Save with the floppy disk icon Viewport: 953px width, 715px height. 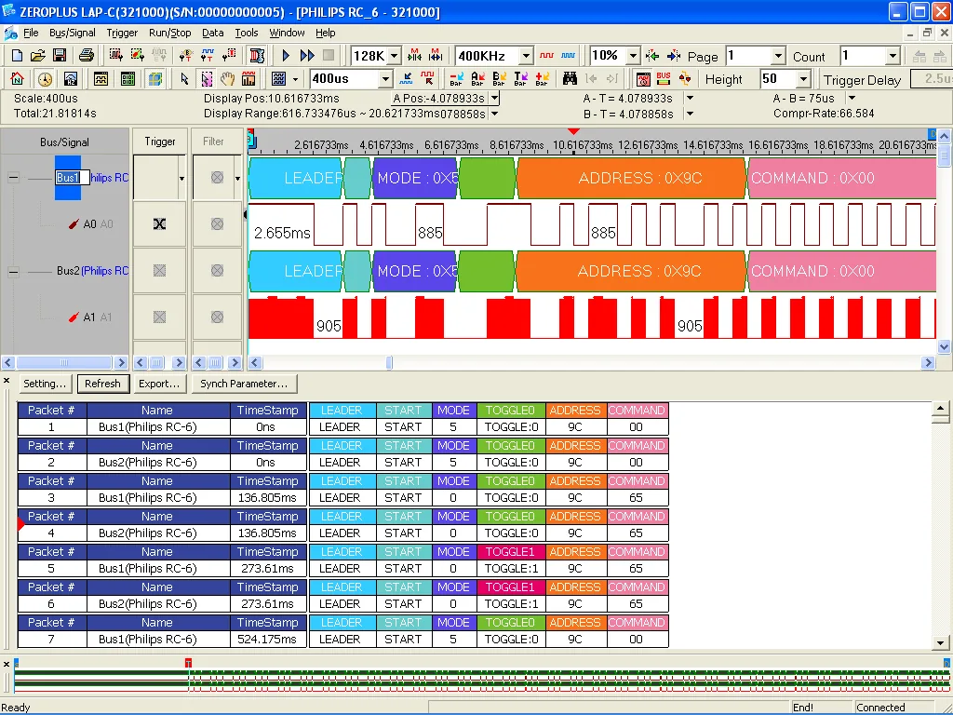[x=60, y=56]
